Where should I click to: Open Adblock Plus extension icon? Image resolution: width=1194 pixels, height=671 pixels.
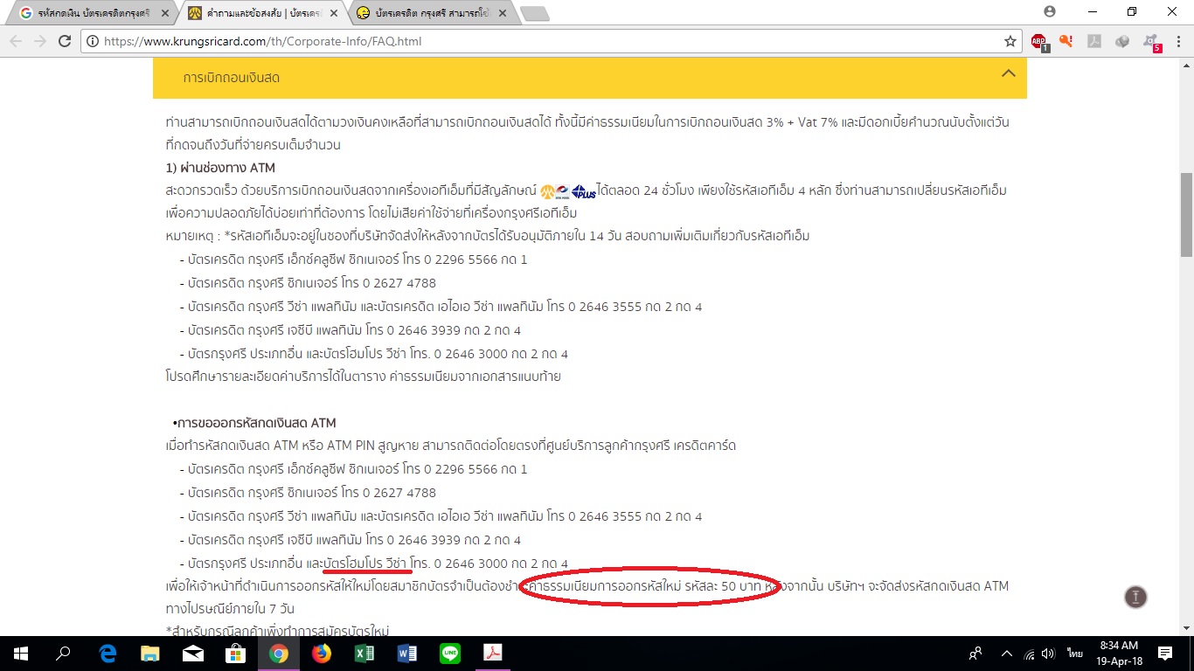(x=1038, y=41)
